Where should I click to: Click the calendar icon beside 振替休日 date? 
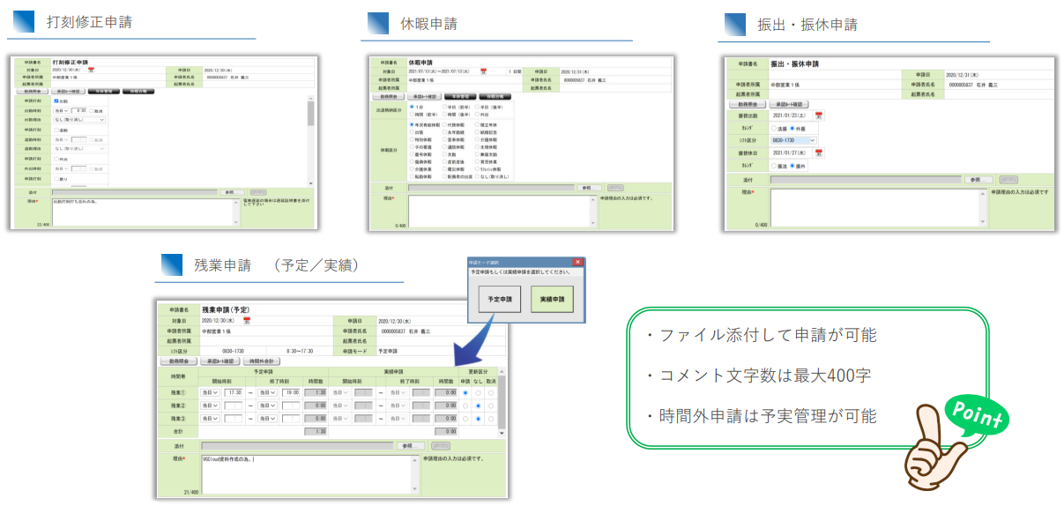(819, 153)
